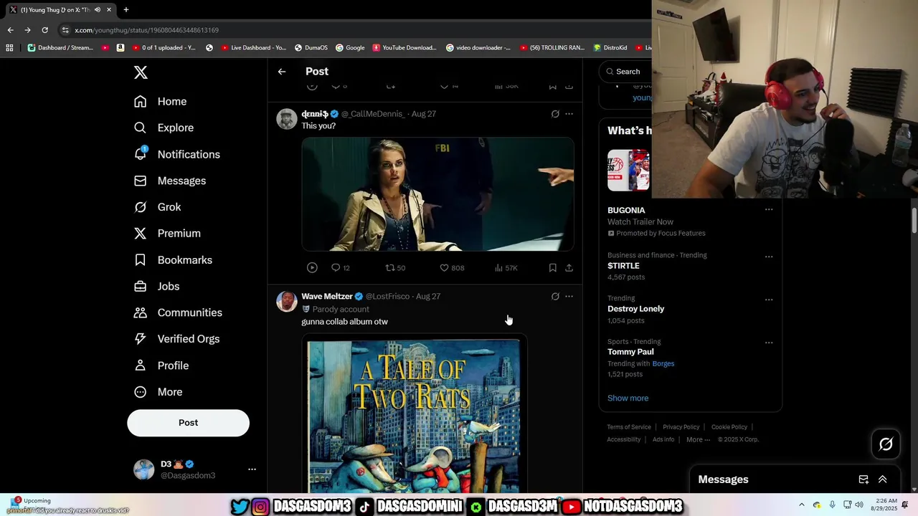
Task: Click the Post button
Action: pyautogui.click(x=188, y=423)
